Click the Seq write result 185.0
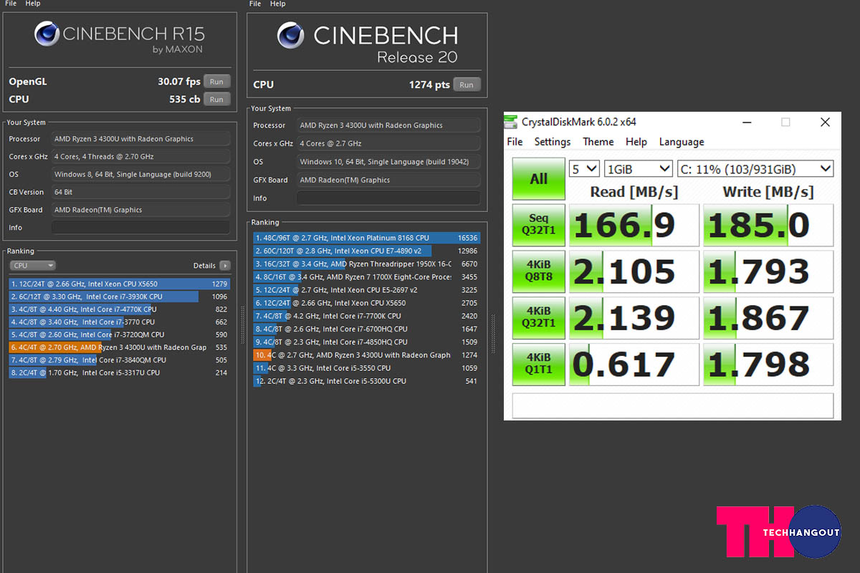This screenshot has height=573, width=860. point(768,225)
